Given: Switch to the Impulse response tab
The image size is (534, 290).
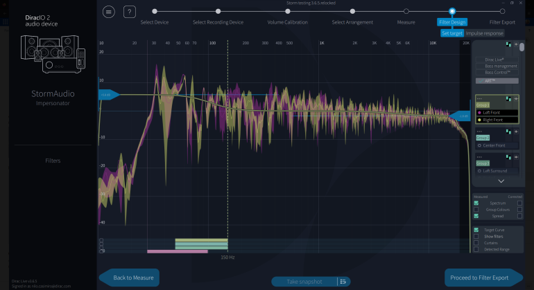Looking at the screenshot, I should [x=484, y=33].
